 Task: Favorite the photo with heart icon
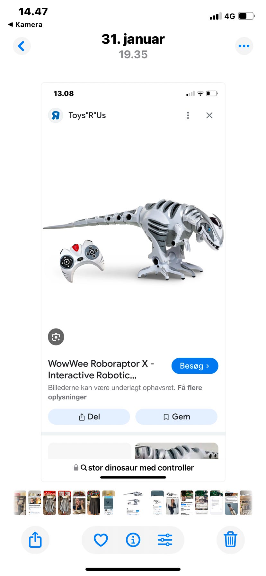(x=101, y=540)
